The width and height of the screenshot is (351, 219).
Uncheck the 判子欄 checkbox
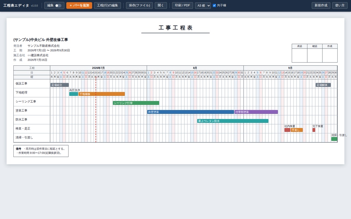[x=215, y=5]
